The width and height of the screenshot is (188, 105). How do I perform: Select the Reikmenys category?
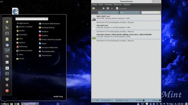click(22, 47)
